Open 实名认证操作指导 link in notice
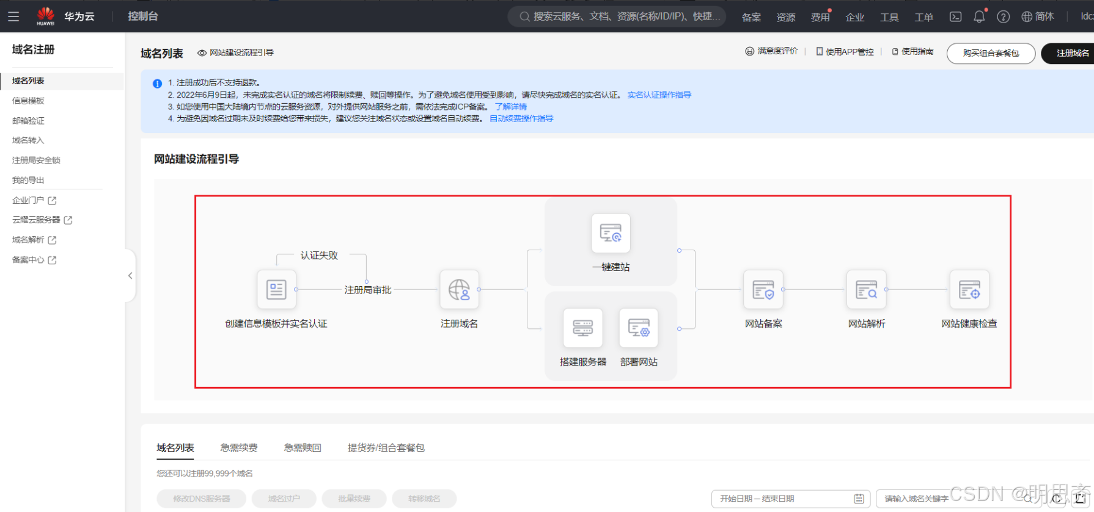Screen dimensions: 1094x512 tap(659, 95)
